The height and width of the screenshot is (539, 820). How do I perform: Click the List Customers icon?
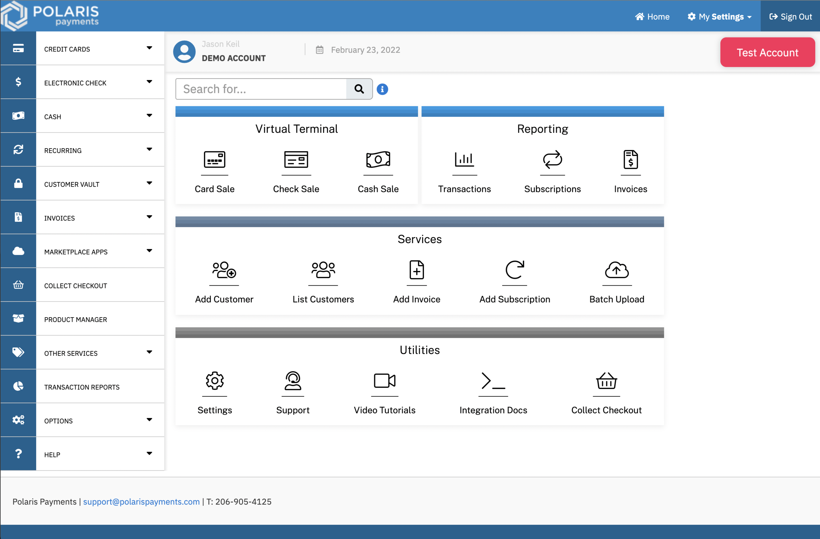point(323,270)
